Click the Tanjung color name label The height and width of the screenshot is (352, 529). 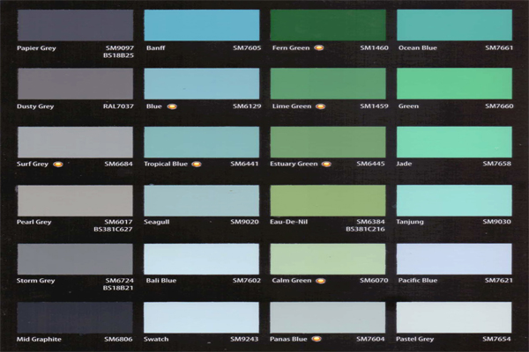tap(412, 222)
